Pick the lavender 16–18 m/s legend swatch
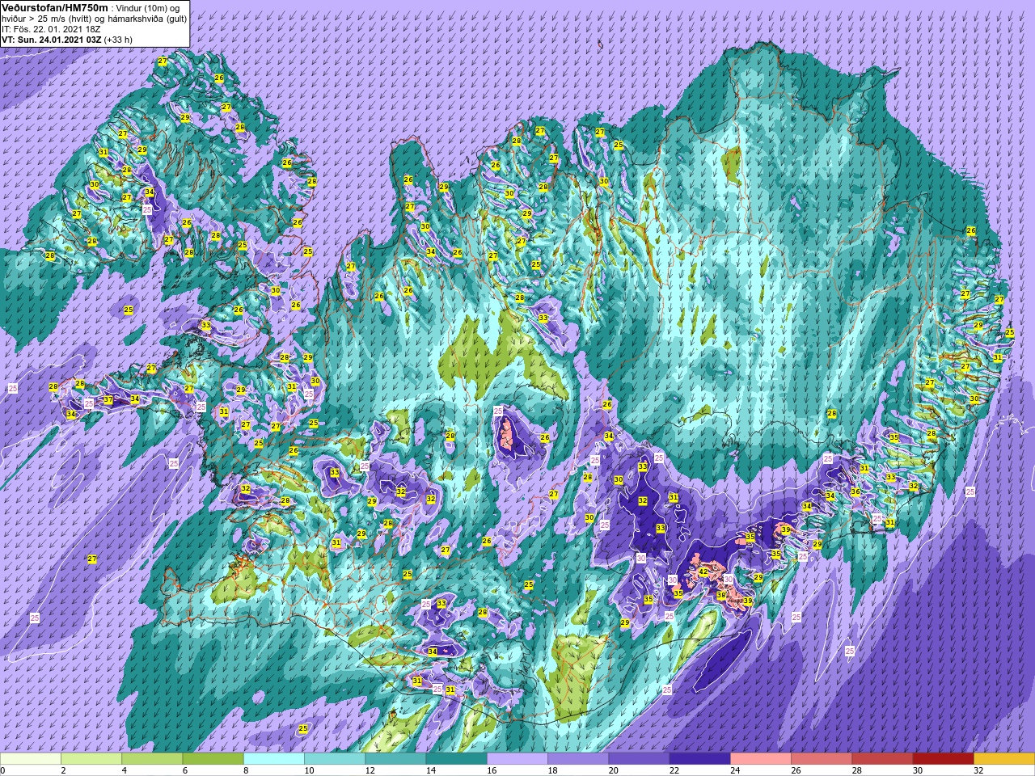The height and width of the screenshot is (776, 1035). (x=517, y=759)
